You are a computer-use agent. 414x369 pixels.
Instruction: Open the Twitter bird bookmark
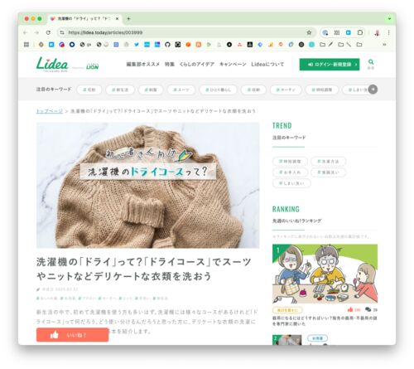[137, 45]
